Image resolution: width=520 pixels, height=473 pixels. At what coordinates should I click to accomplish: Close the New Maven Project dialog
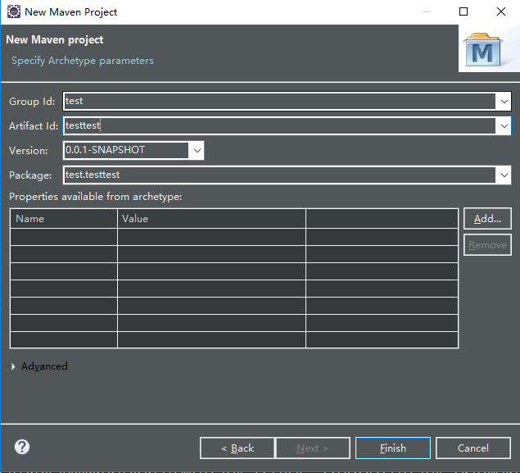[x=501, y=12]
